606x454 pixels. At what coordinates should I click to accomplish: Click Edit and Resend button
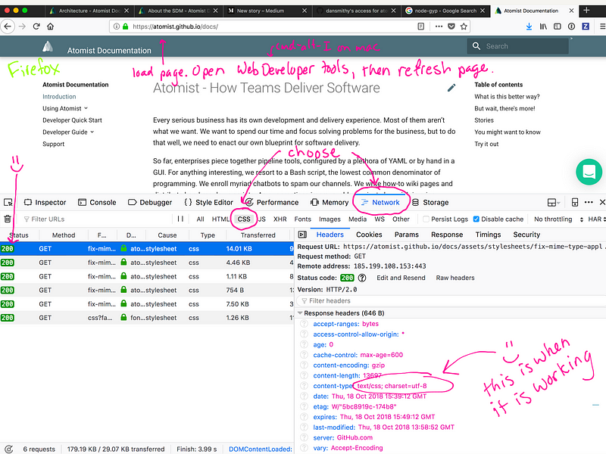tap(401, 278)
